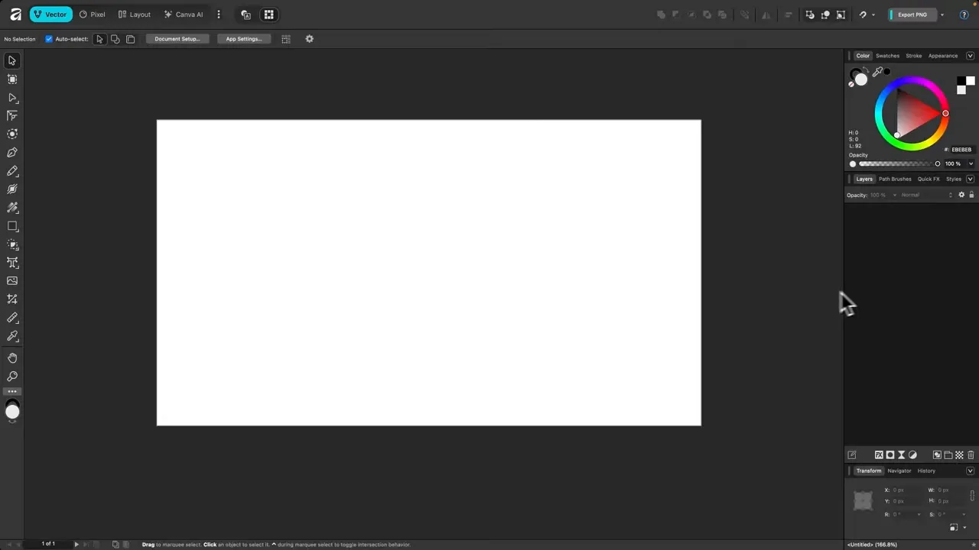This screenshot has height=550, width=979.
Task: Click the Export PNG button
Action: 912,15
